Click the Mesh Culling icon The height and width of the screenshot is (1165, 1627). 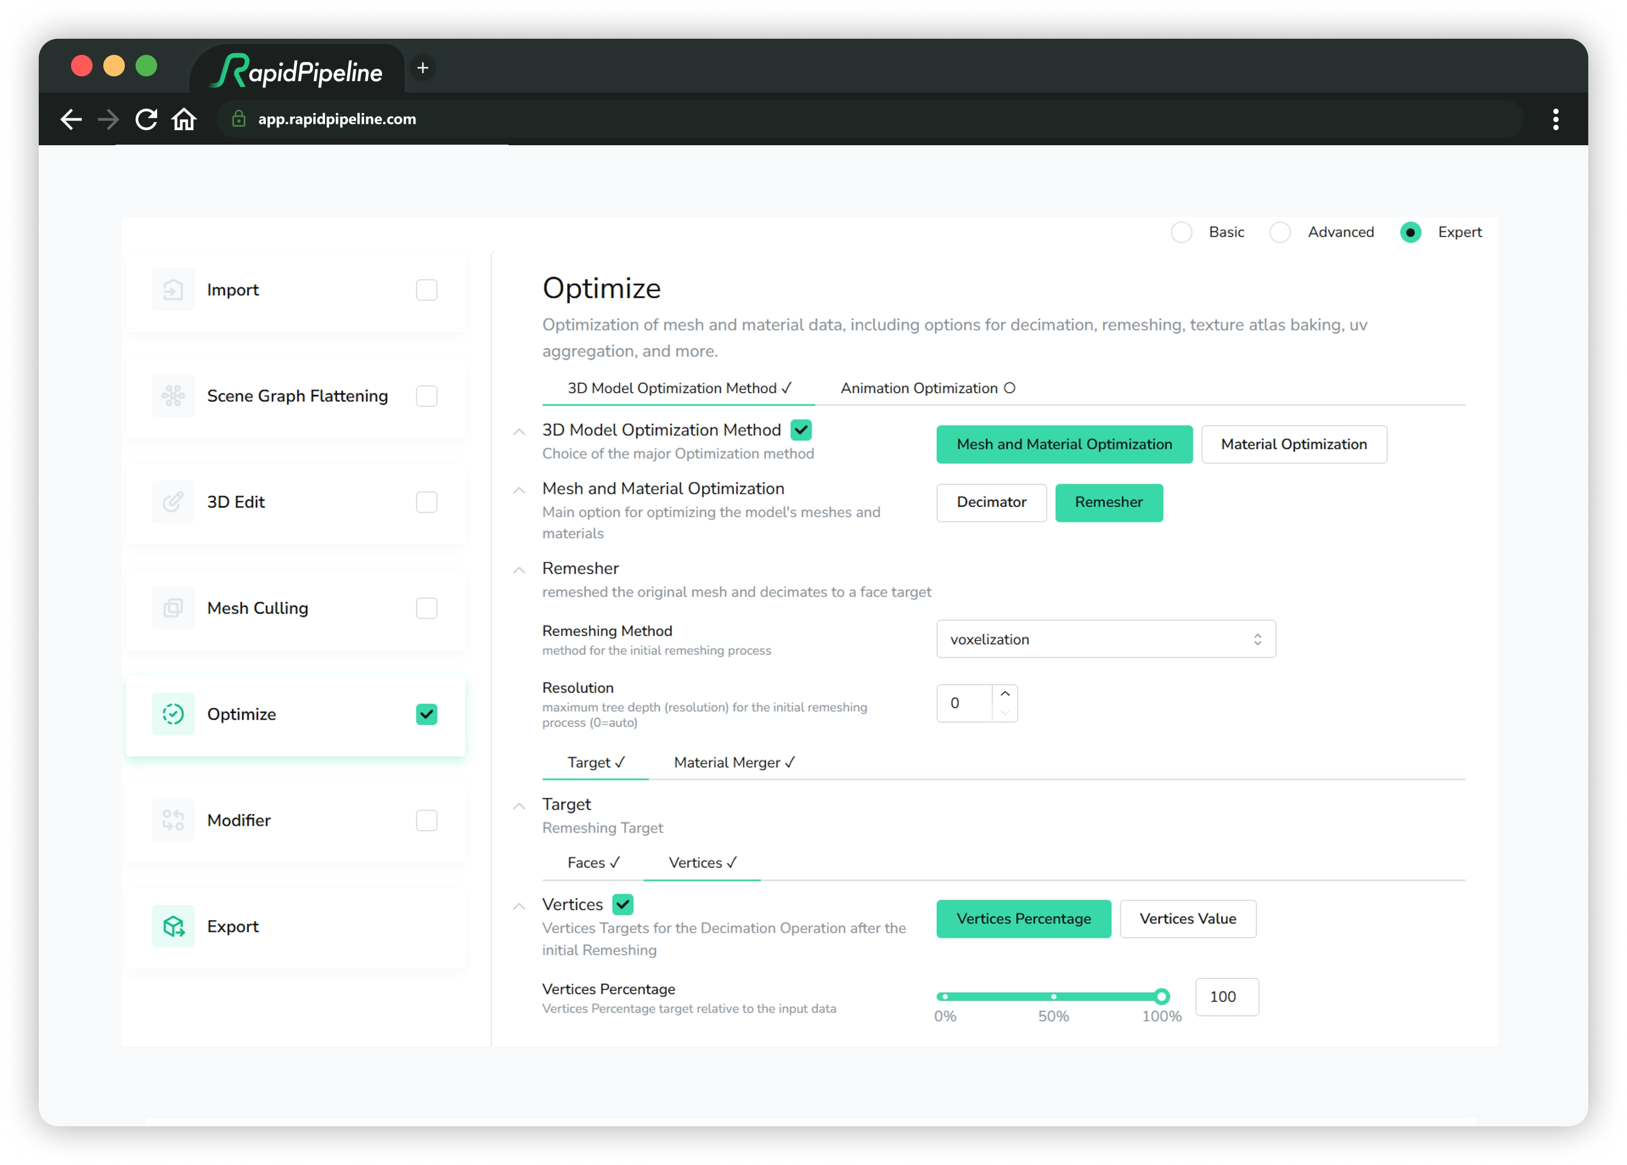[x=173, y=608]
